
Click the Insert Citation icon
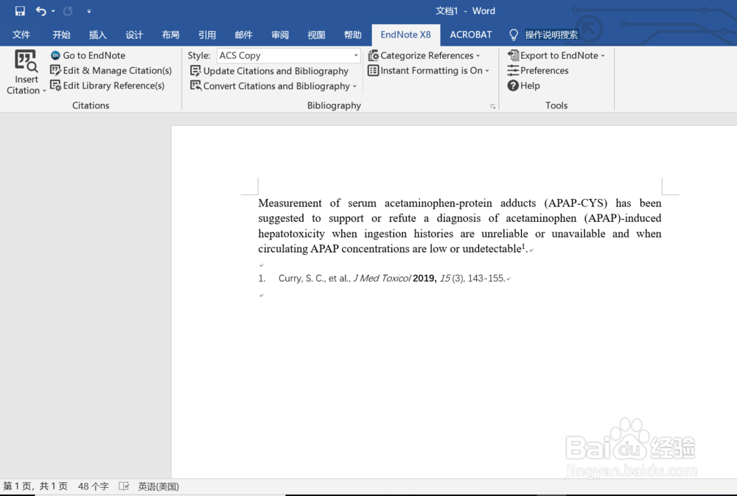[x=26, y=61]
